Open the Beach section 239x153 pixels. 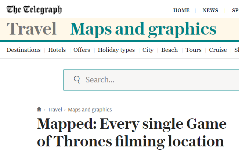click(x=170, y=50)
